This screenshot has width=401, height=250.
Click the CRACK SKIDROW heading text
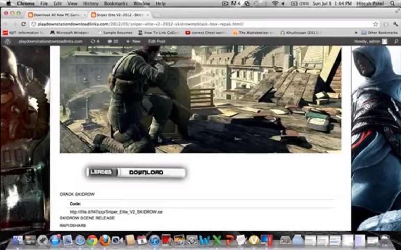(x=77, y=194)
